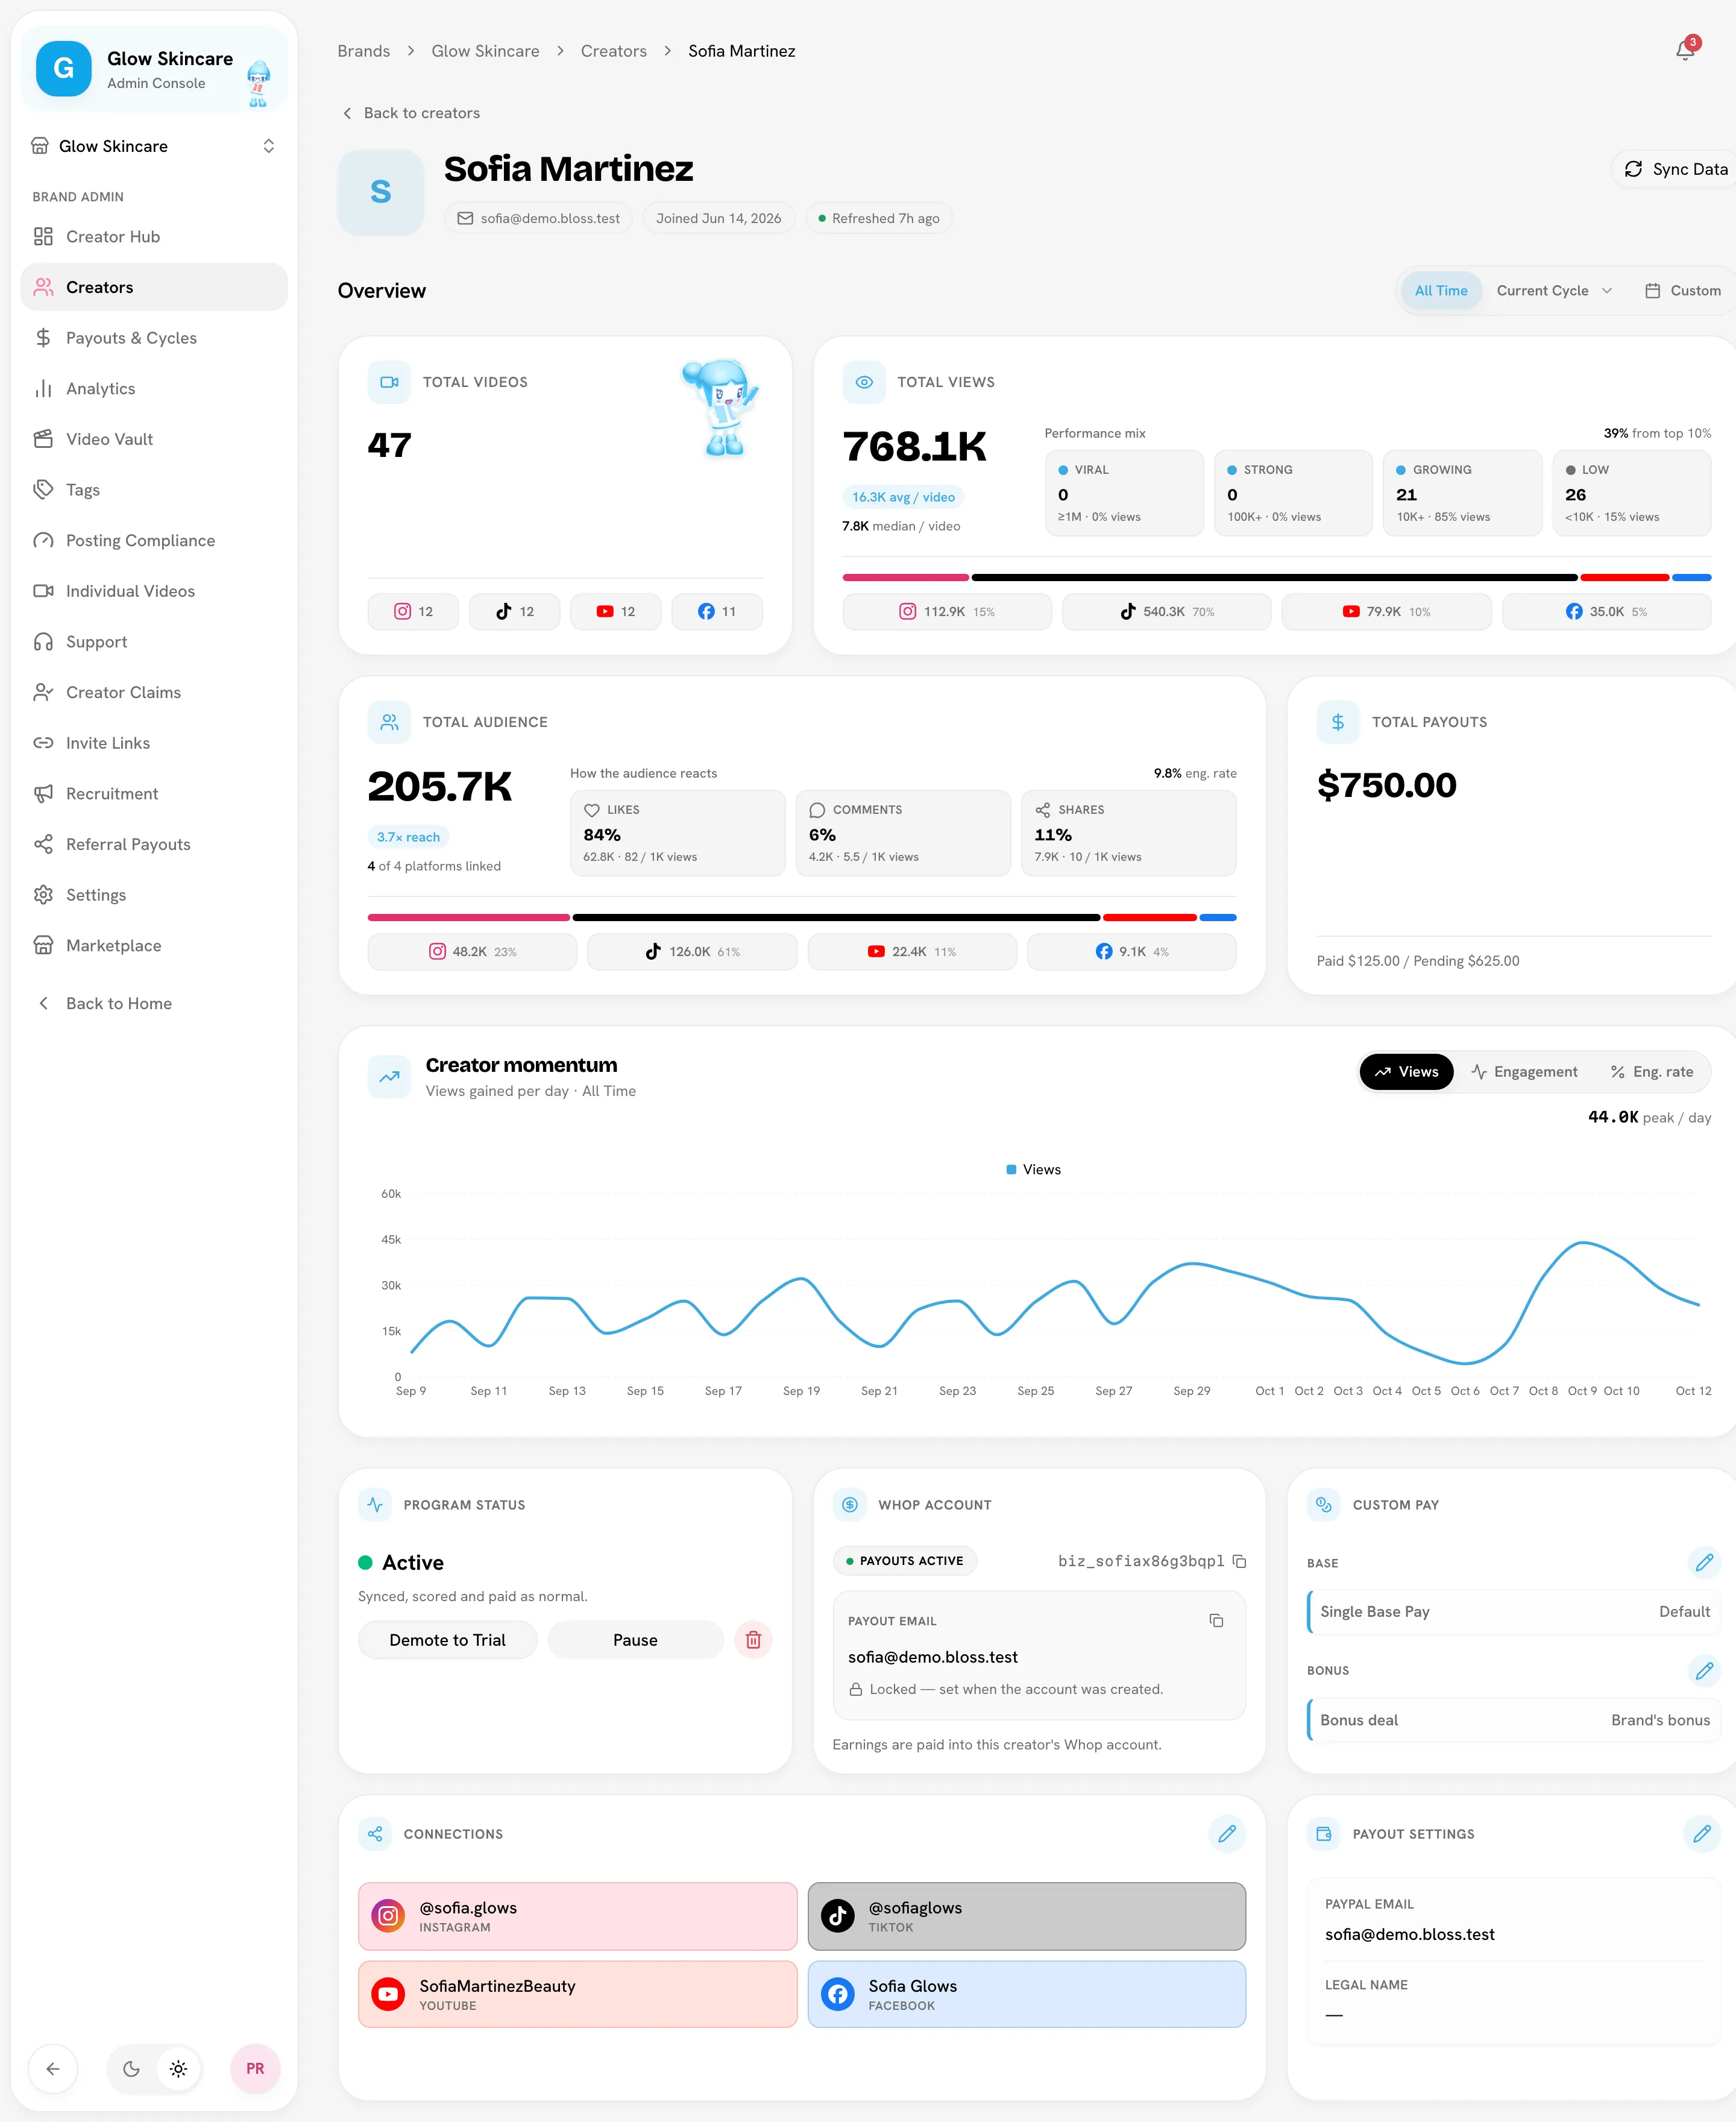This screenshot has height=2122, width=1736.
Task: Collapse sidebar with the arrow icon
Action: [53, 2069]
